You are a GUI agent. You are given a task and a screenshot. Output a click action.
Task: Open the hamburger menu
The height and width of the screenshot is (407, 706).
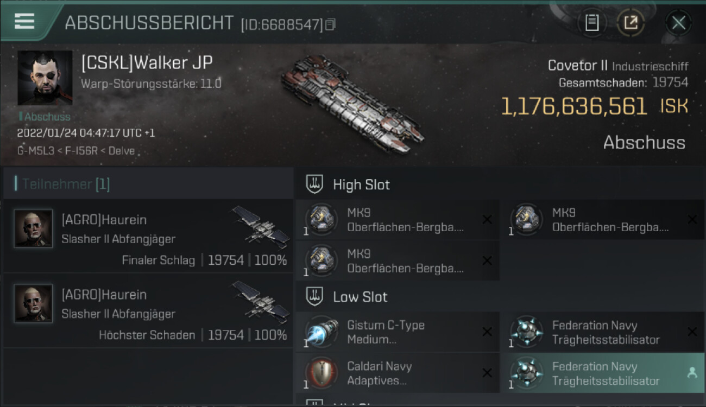pyautogui.click(x=24, y=21)
